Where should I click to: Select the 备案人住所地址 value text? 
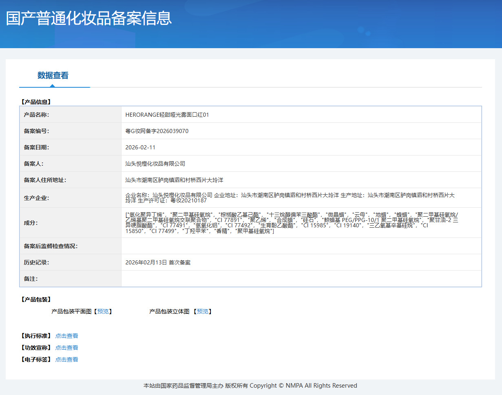(x=174, y=180)
